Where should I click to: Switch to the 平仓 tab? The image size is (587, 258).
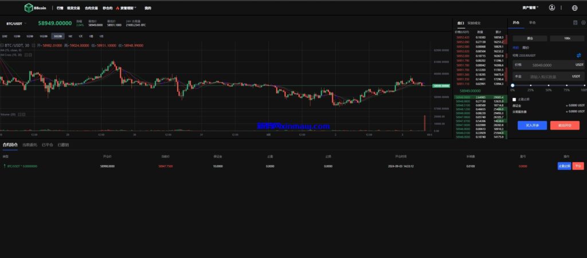(x=533, y=23)
